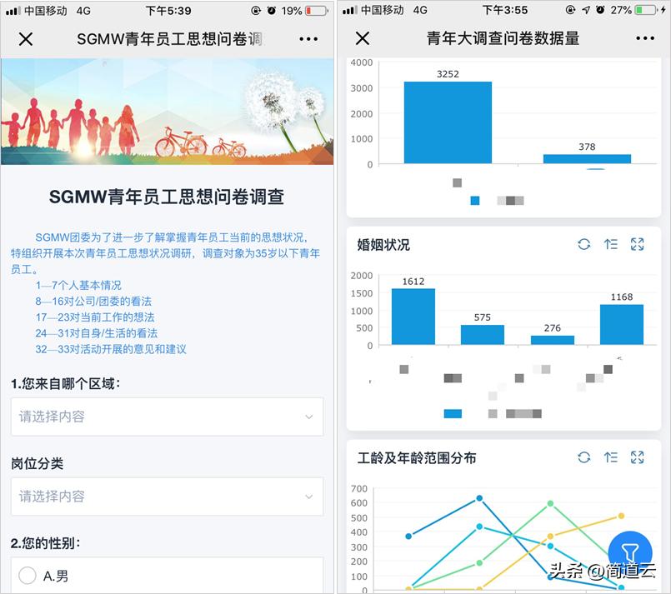671x594 pixels.
Task: Click the sort icon on 工龄及年龄范围分布 chart
Action: pyautogui.click(x=610, y=457)
